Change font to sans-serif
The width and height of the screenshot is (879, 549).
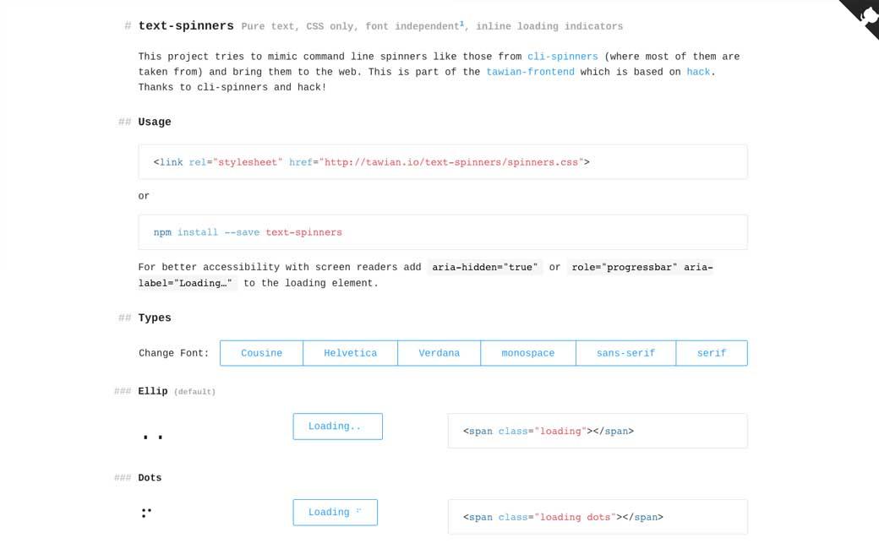pos(625,353)
